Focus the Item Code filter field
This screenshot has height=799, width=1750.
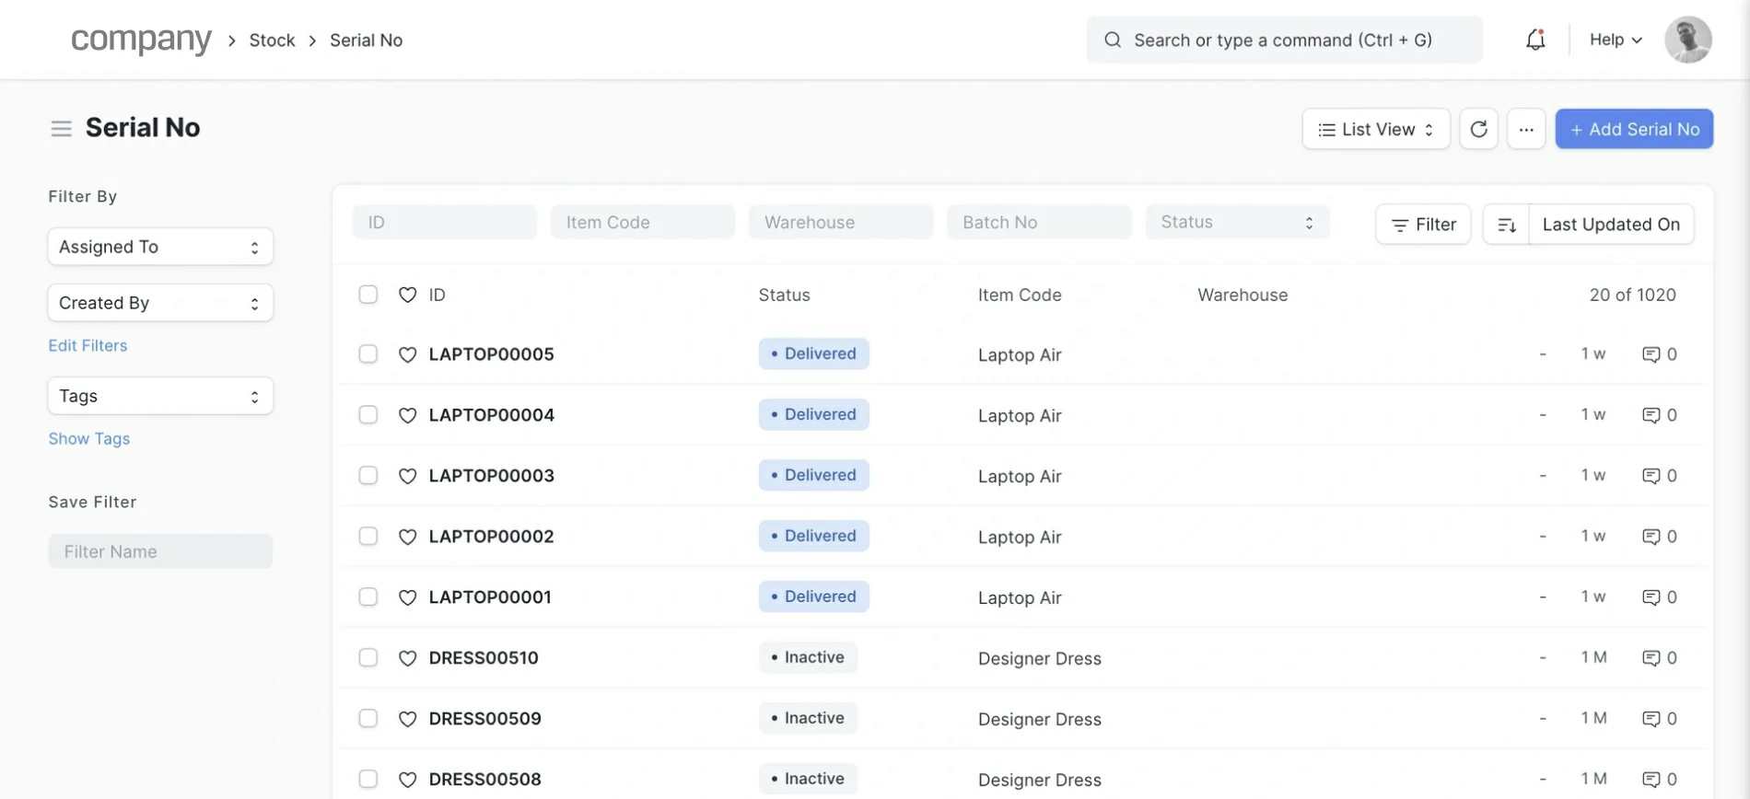click(x=642, y=223)
